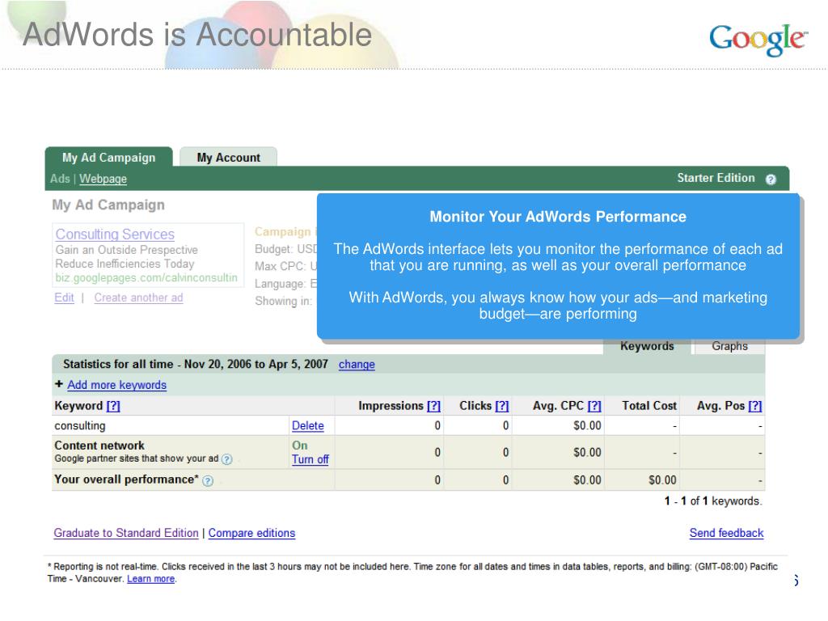
Task: Click the plus icon before Add more keywords
Action: pyautogui.click(x=58, y=384)
